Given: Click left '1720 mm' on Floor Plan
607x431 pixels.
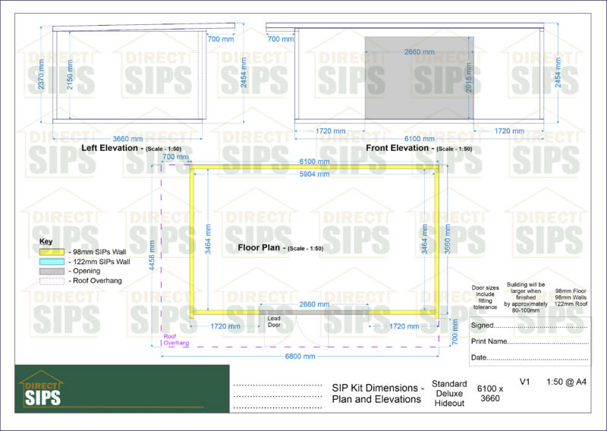Looking at the screenshot, I should (x=225, y=326).
